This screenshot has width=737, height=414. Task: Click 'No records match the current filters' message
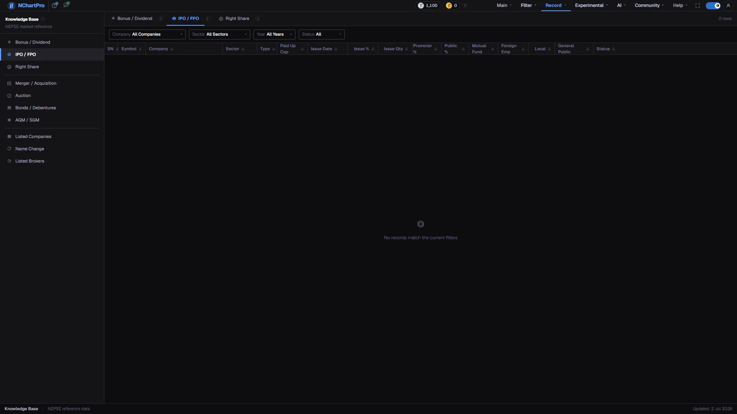coord(421,238)
